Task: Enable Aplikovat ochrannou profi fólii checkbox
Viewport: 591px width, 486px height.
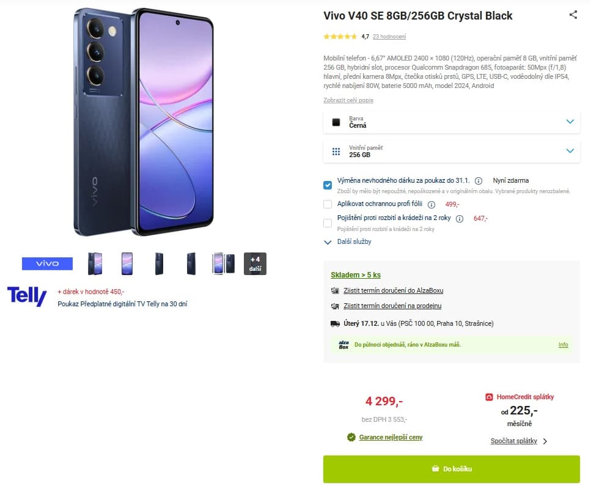Action: click(x=328, y=204)
